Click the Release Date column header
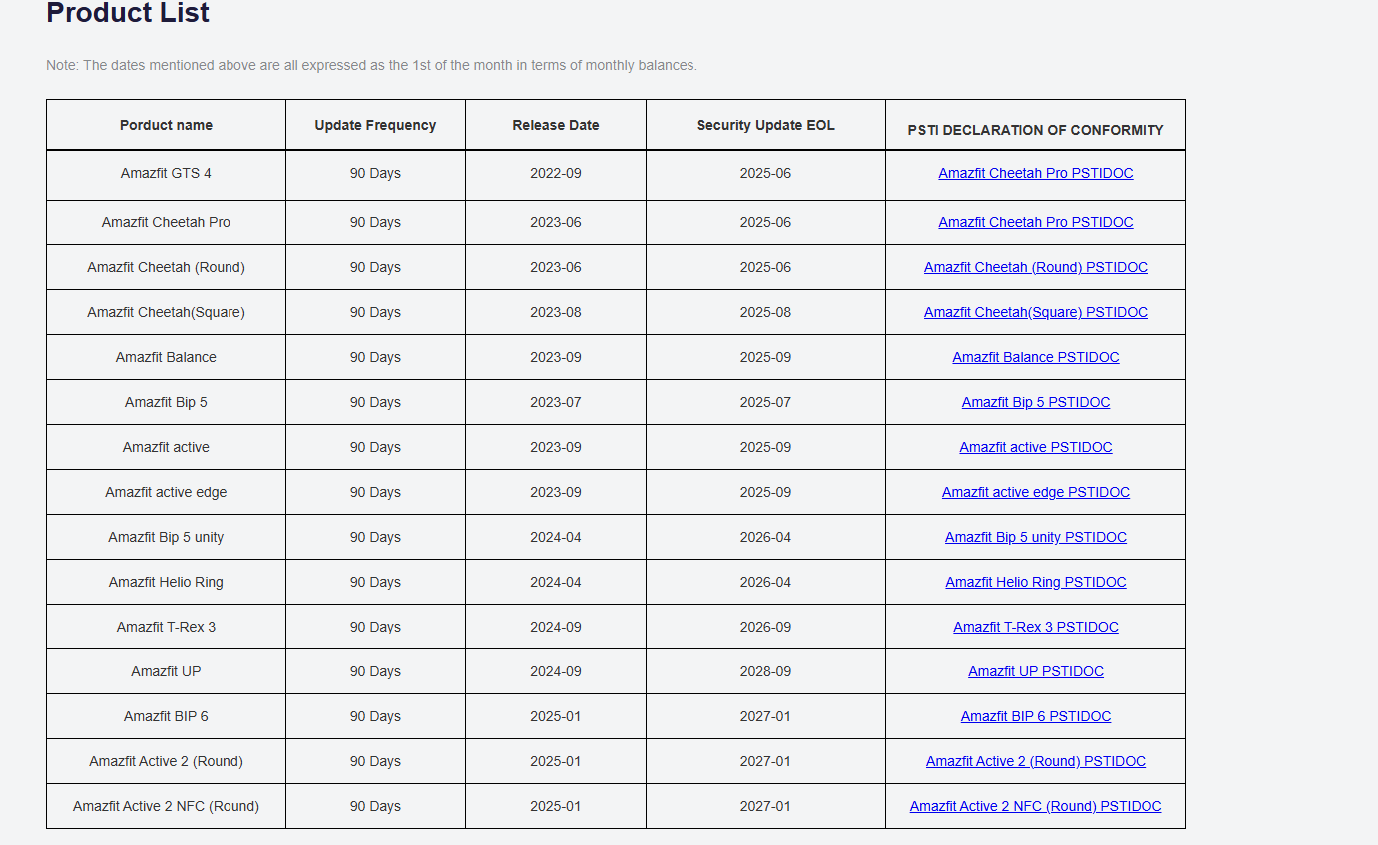 click(x=556, y=125)
